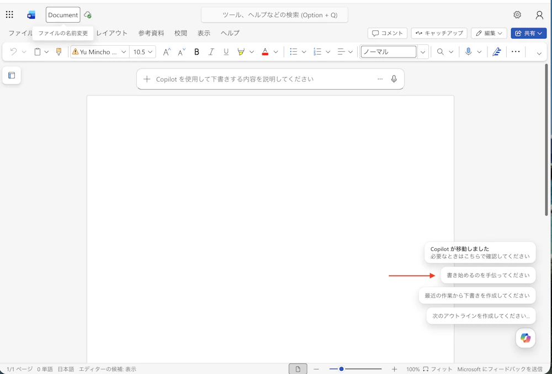Click the zoom slider handle
Screen dimensions: 552x374
(341, 369)
